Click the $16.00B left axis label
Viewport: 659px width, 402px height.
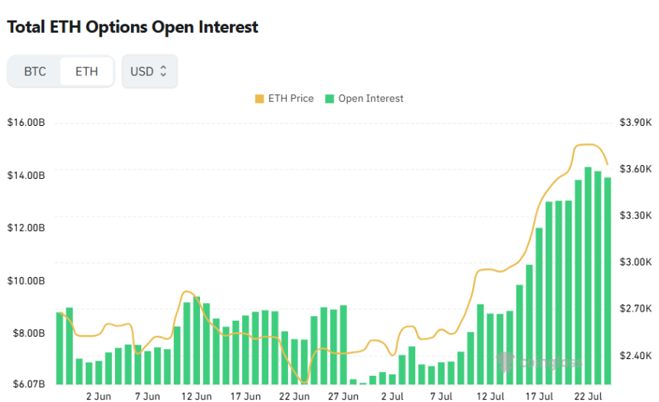click(26, 123)
